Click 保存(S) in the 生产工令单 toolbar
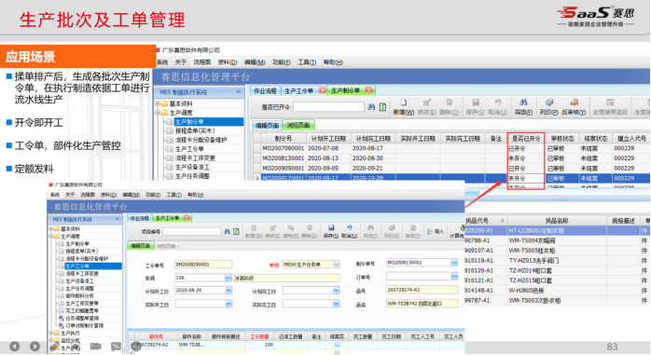 [x=331, y=231]
